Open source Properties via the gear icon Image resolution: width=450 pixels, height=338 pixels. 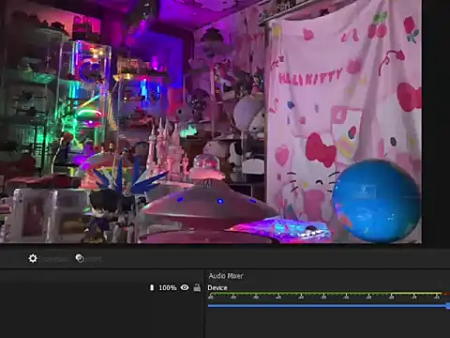33,258
